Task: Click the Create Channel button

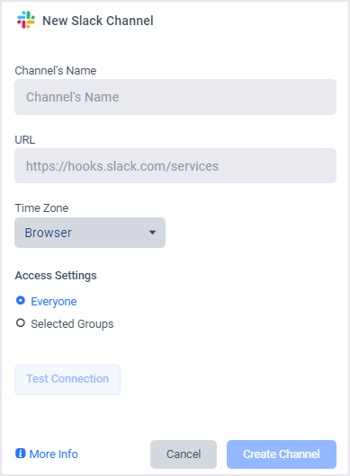Action: 282,454
